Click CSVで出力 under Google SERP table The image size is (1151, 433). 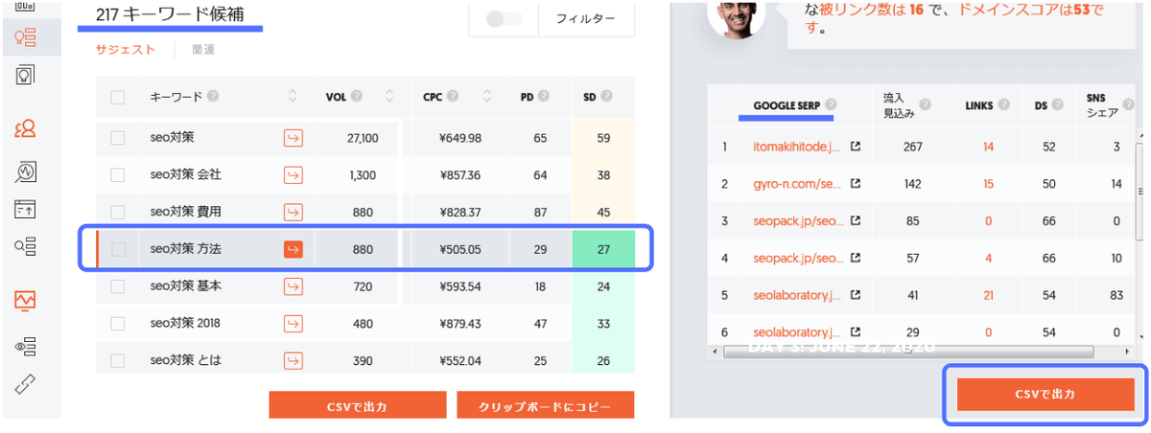tap(1045, 394)
